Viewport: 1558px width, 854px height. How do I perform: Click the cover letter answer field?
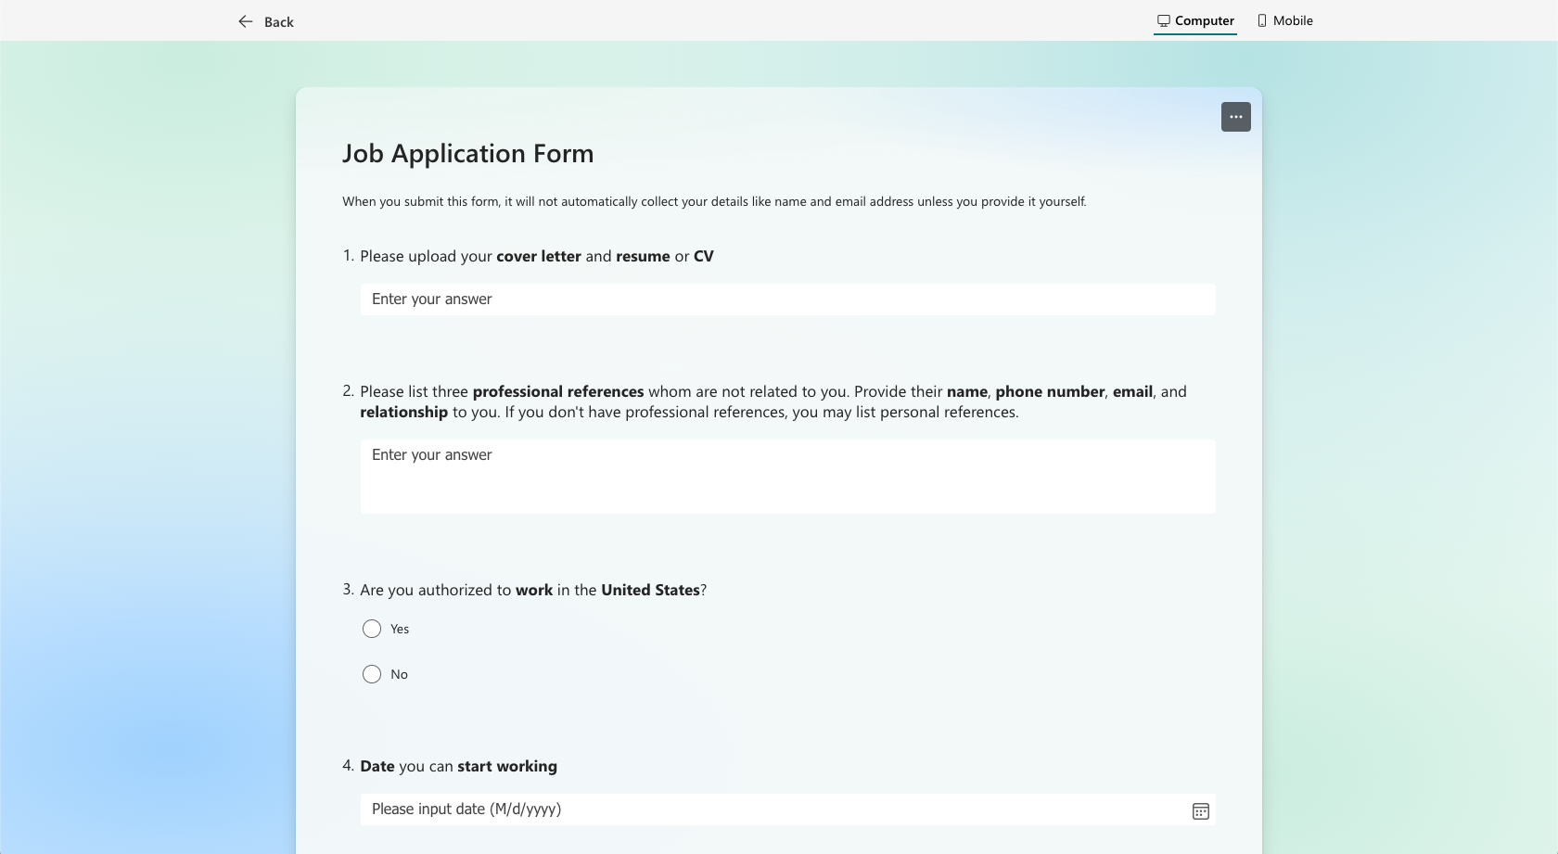787,299
